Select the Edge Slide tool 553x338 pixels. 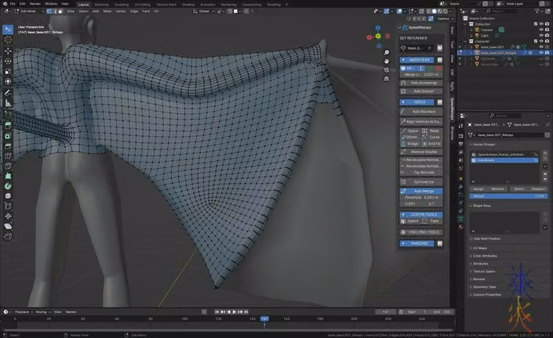pyautogui.click(x=8, y=206)
